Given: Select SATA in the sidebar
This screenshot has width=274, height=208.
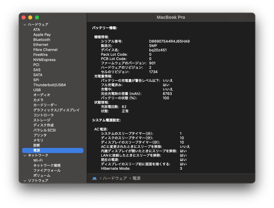Looking at the screenshot, I should click(x=38, y=75).
